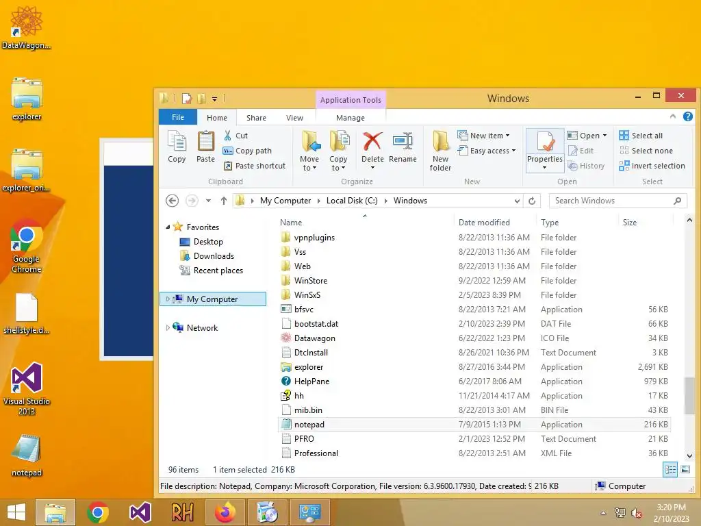
Task: Switch to Details view icon in status bar
Action: (x=670, y=470)
